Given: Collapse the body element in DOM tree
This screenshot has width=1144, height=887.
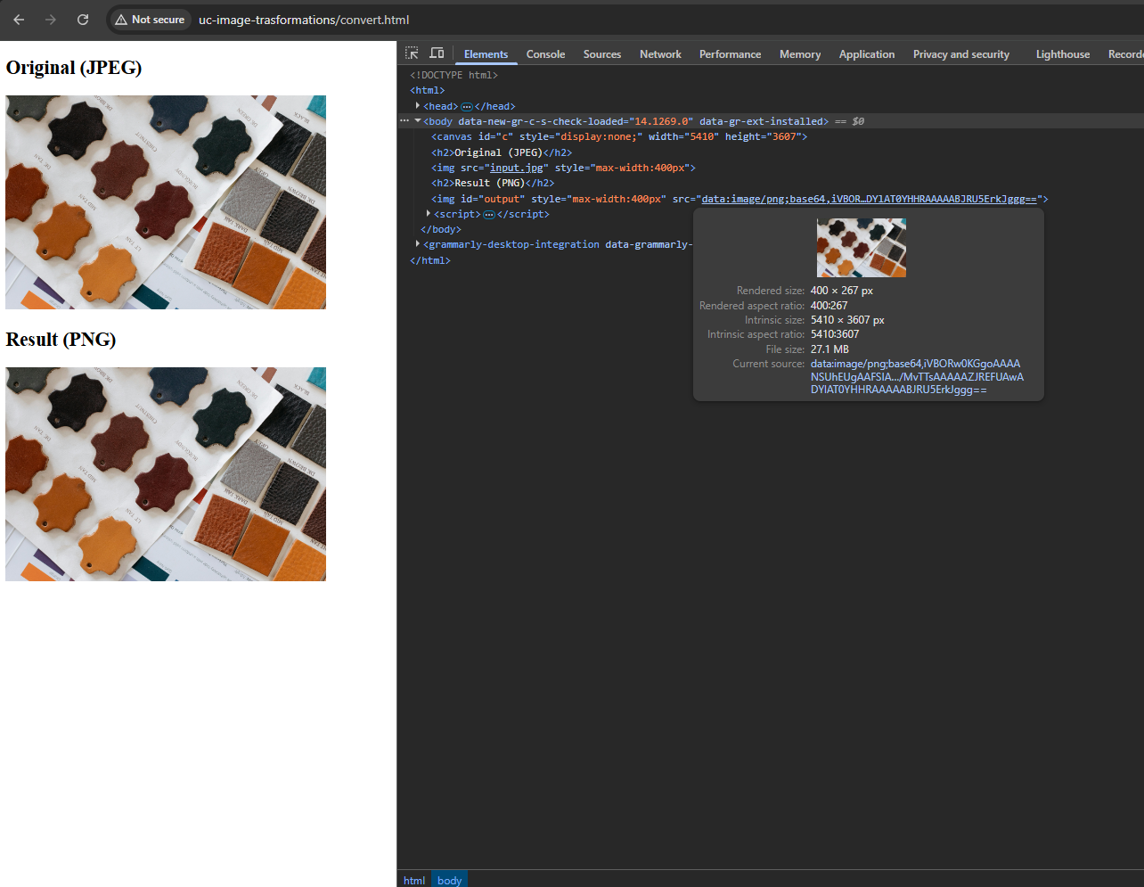Looking at the screenshot, I should pyautogui.click(x=418, y=120).
